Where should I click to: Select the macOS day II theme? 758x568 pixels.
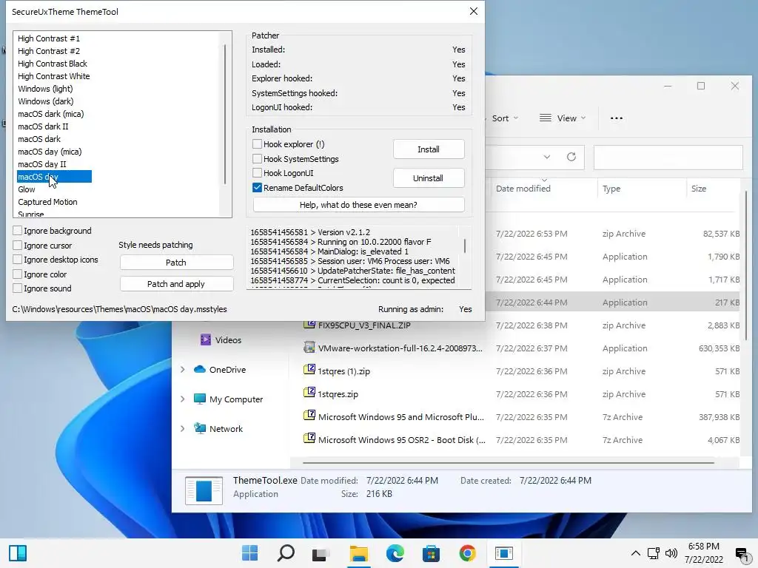[42, 164]
